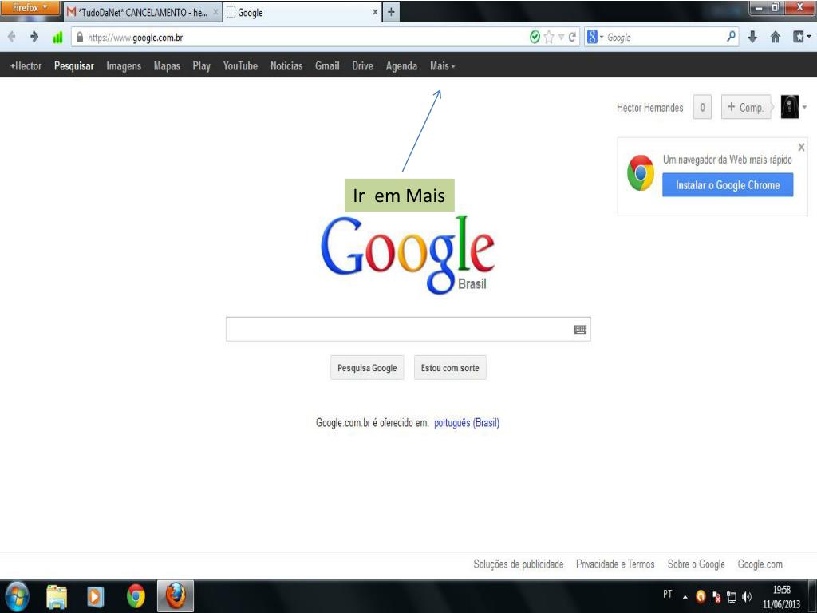Open Windows Explorer from the taskbar
Viewport: 817px width, 613px height.
pyautogui.click(x=57, y=597)
